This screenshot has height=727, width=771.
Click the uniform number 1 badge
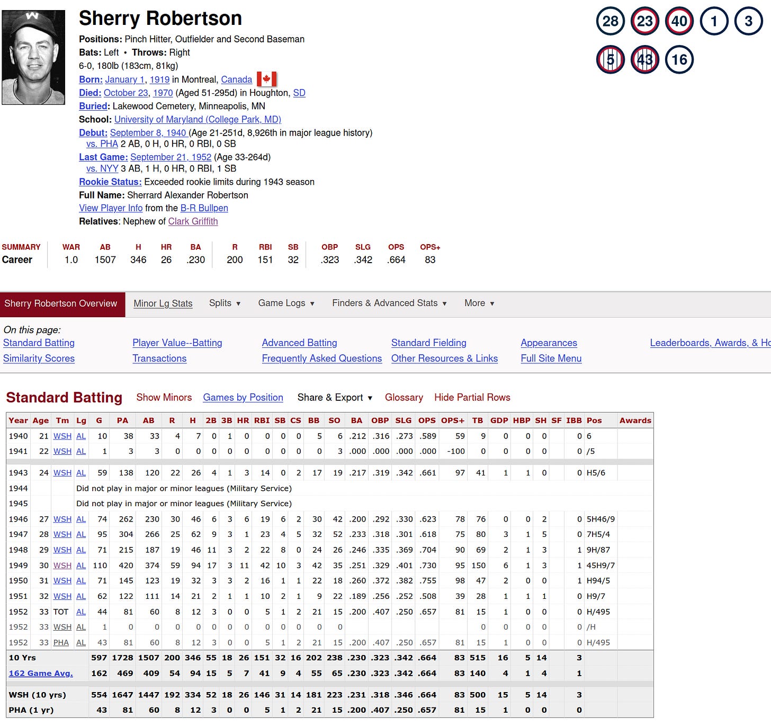[714, 21]
